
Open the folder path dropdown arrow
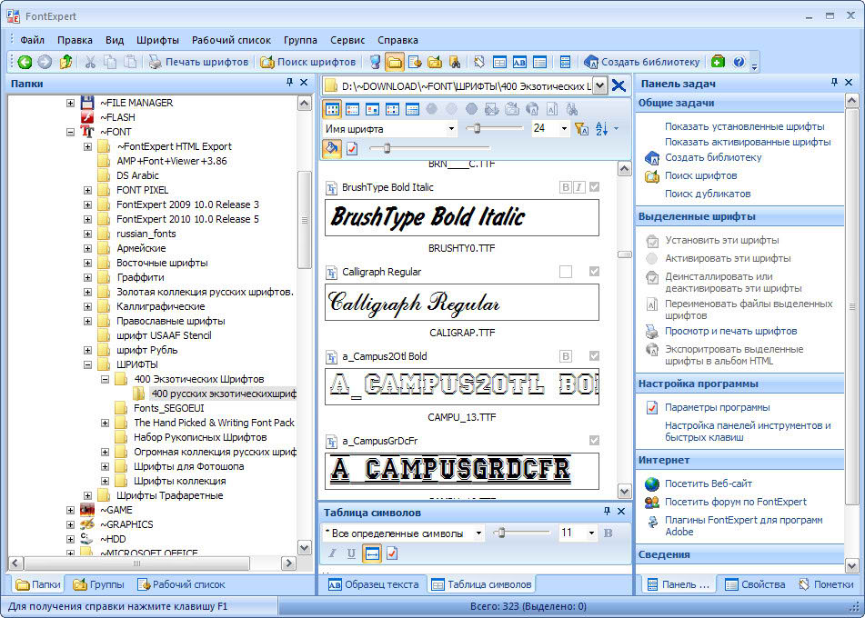[600, 86]
